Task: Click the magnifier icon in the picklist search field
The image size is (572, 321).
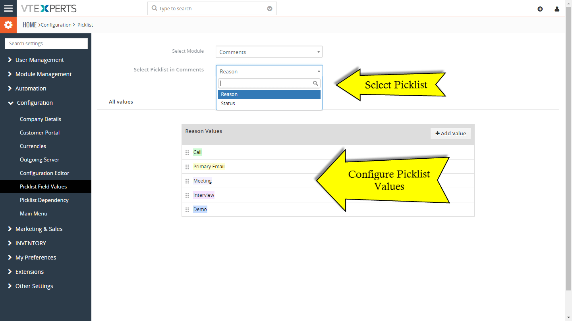Action: [315, 83]
